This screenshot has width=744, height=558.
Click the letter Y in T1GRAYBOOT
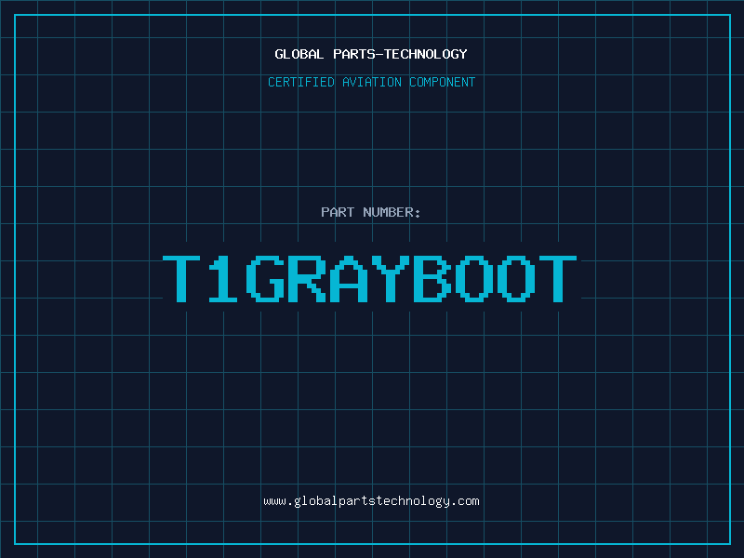coord(392,279)
